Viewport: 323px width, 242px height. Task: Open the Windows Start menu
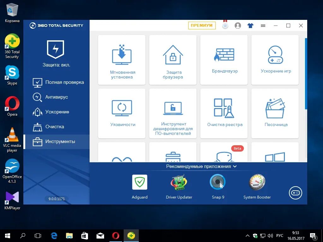[8, 236]
